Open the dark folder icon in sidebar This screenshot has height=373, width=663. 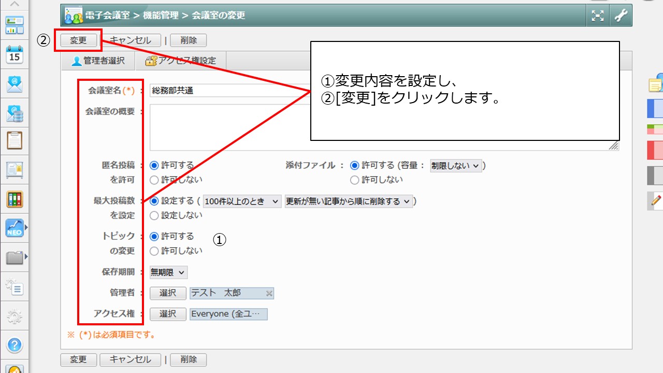(x=15, y=257)
